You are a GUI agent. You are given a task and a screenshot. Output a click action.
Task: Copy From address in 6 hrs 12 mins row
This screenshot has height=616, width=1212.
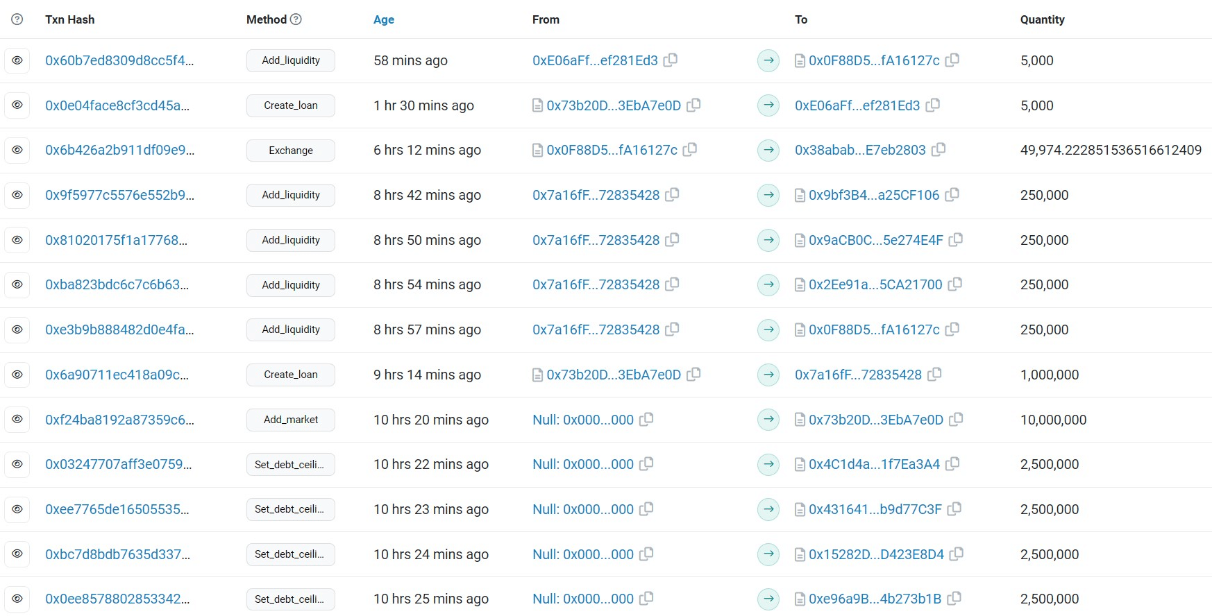pos(690,150)
